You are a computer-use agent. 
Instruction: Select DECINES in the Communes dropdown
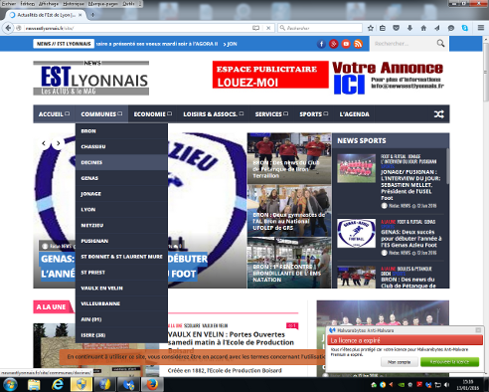(x=121, y=162)
